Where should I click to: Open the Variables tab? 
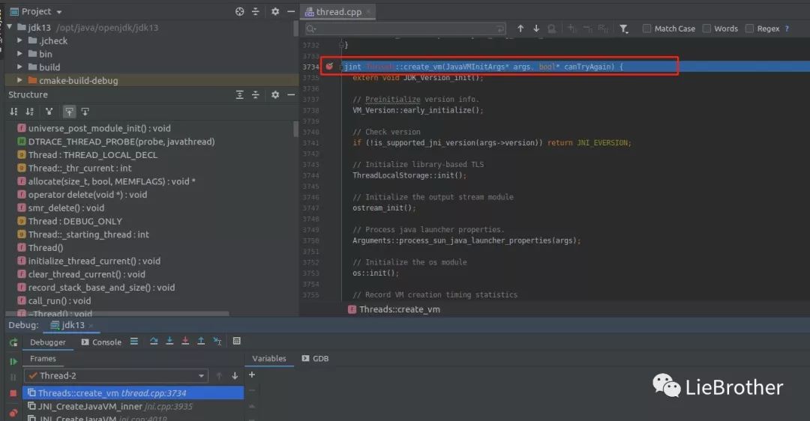coord(269,359)
